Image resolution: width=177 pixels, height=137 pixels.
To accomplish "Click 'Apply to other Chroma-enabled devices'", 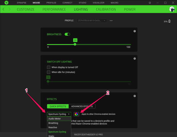I will [98, 114].
